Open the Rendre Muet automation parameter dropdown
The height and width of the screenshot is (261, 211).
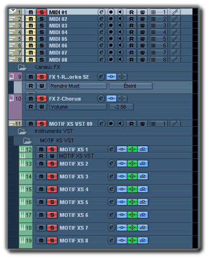(x=78, y=86)
